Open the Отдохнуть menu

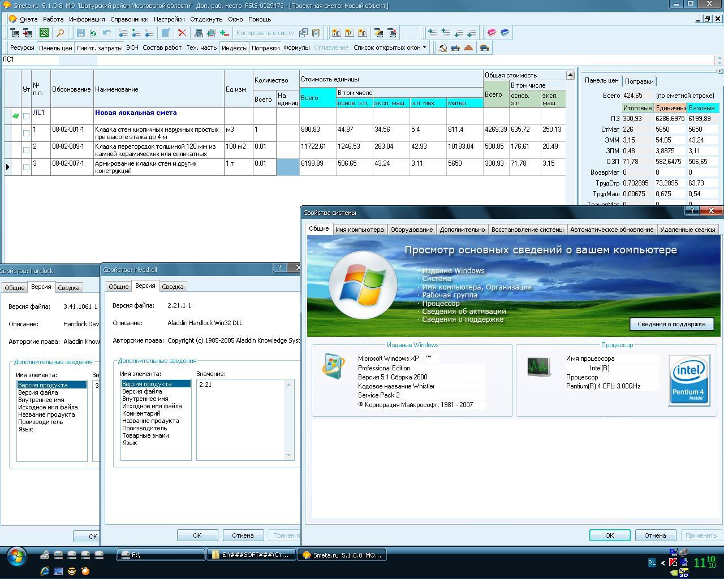click(206, 19)
